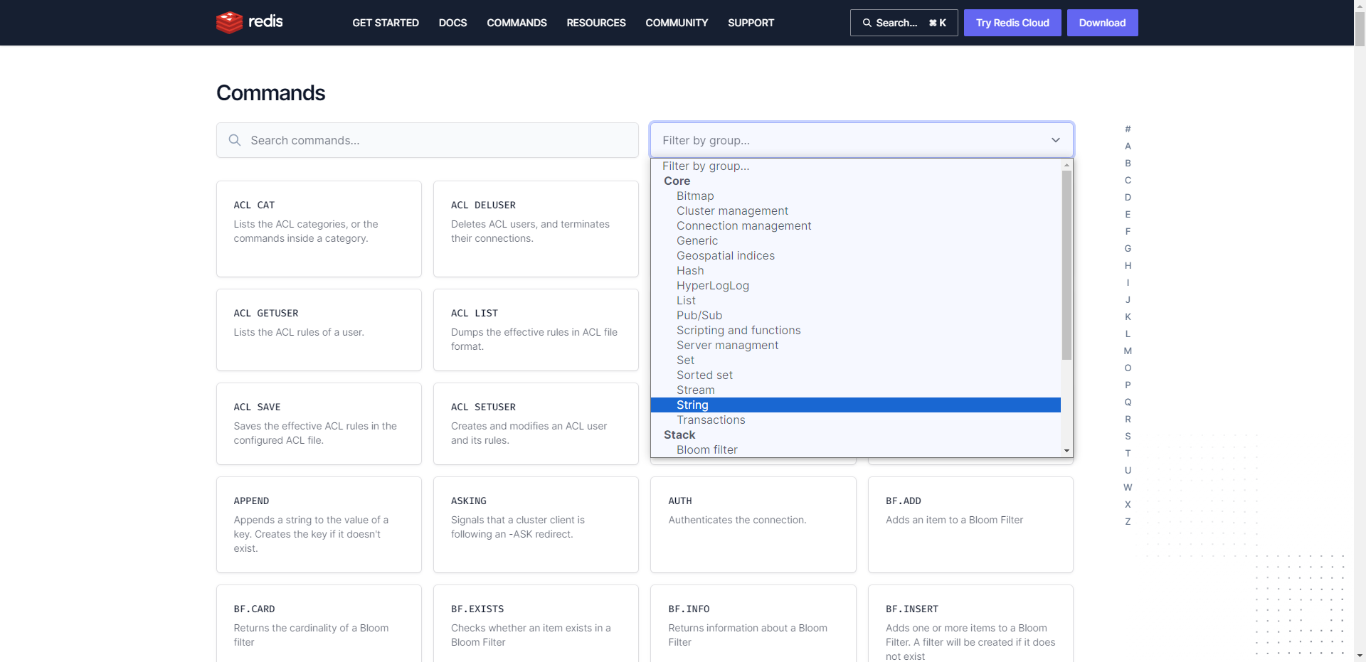
Task: Click dropdown list scroll down arrow
Action: click(x=1066, y=451)
